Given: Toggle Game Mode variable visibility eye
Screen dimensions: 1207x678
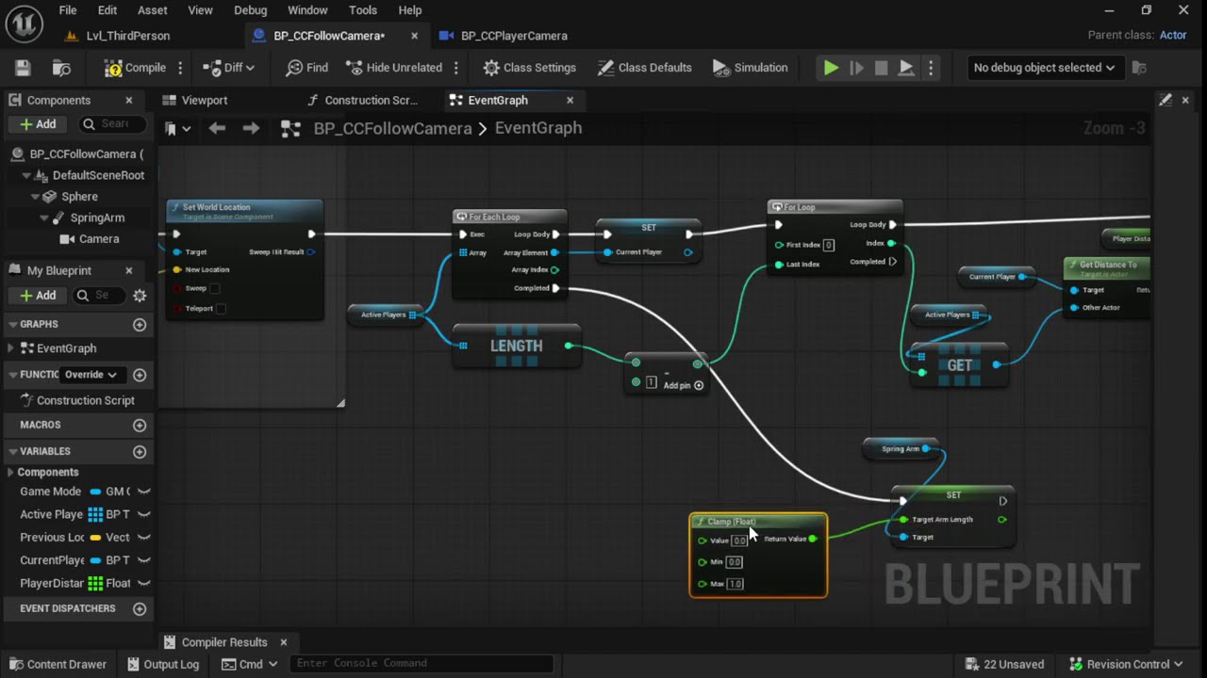Looking at the screenshot, I should (143, 492).
